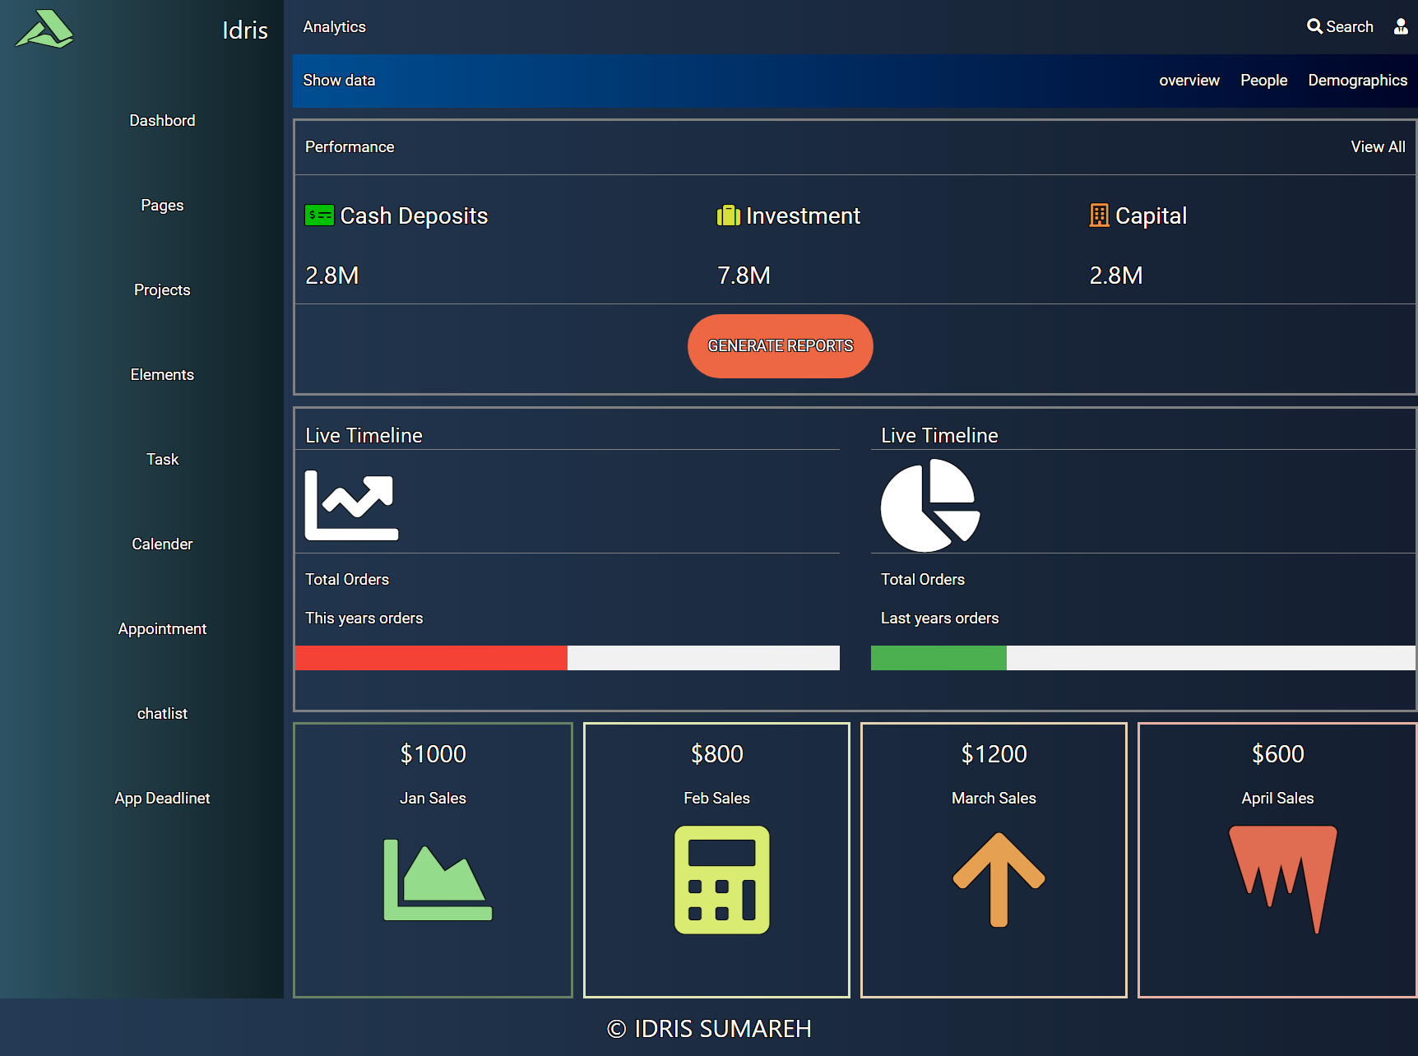The height and width of the screenshot is (1056, 1418).
Task: Click the line chart icon under Live Timeline
Action: pyautogui.click(x=352, y=505)
